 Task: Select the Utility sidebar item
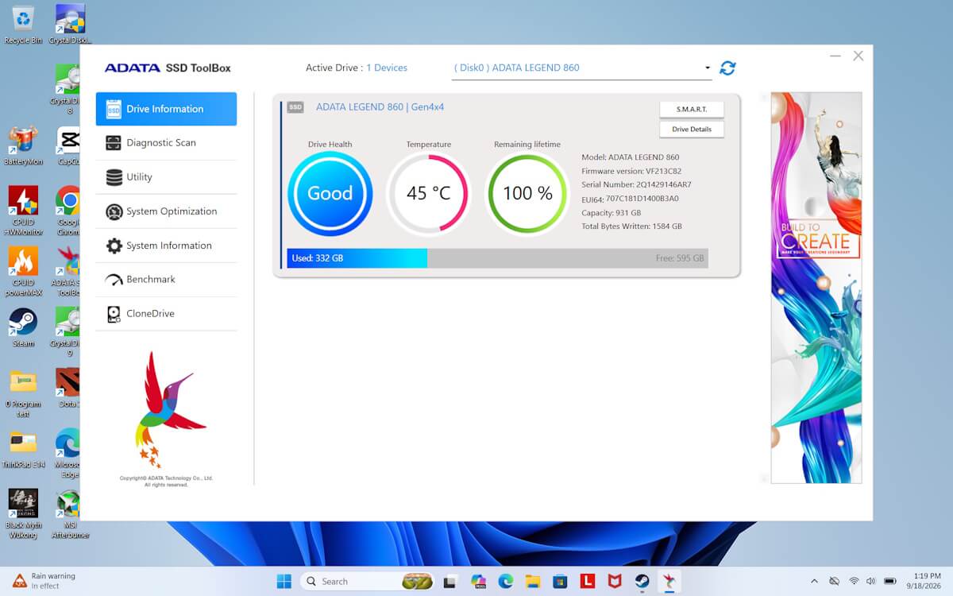click(166, 177)
